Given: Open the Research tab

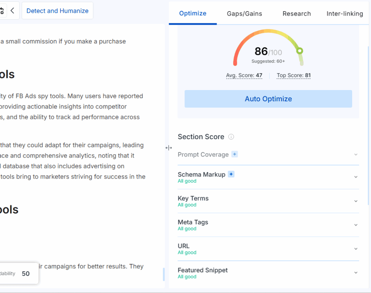Looking at the screenshot, I should 296,13.
